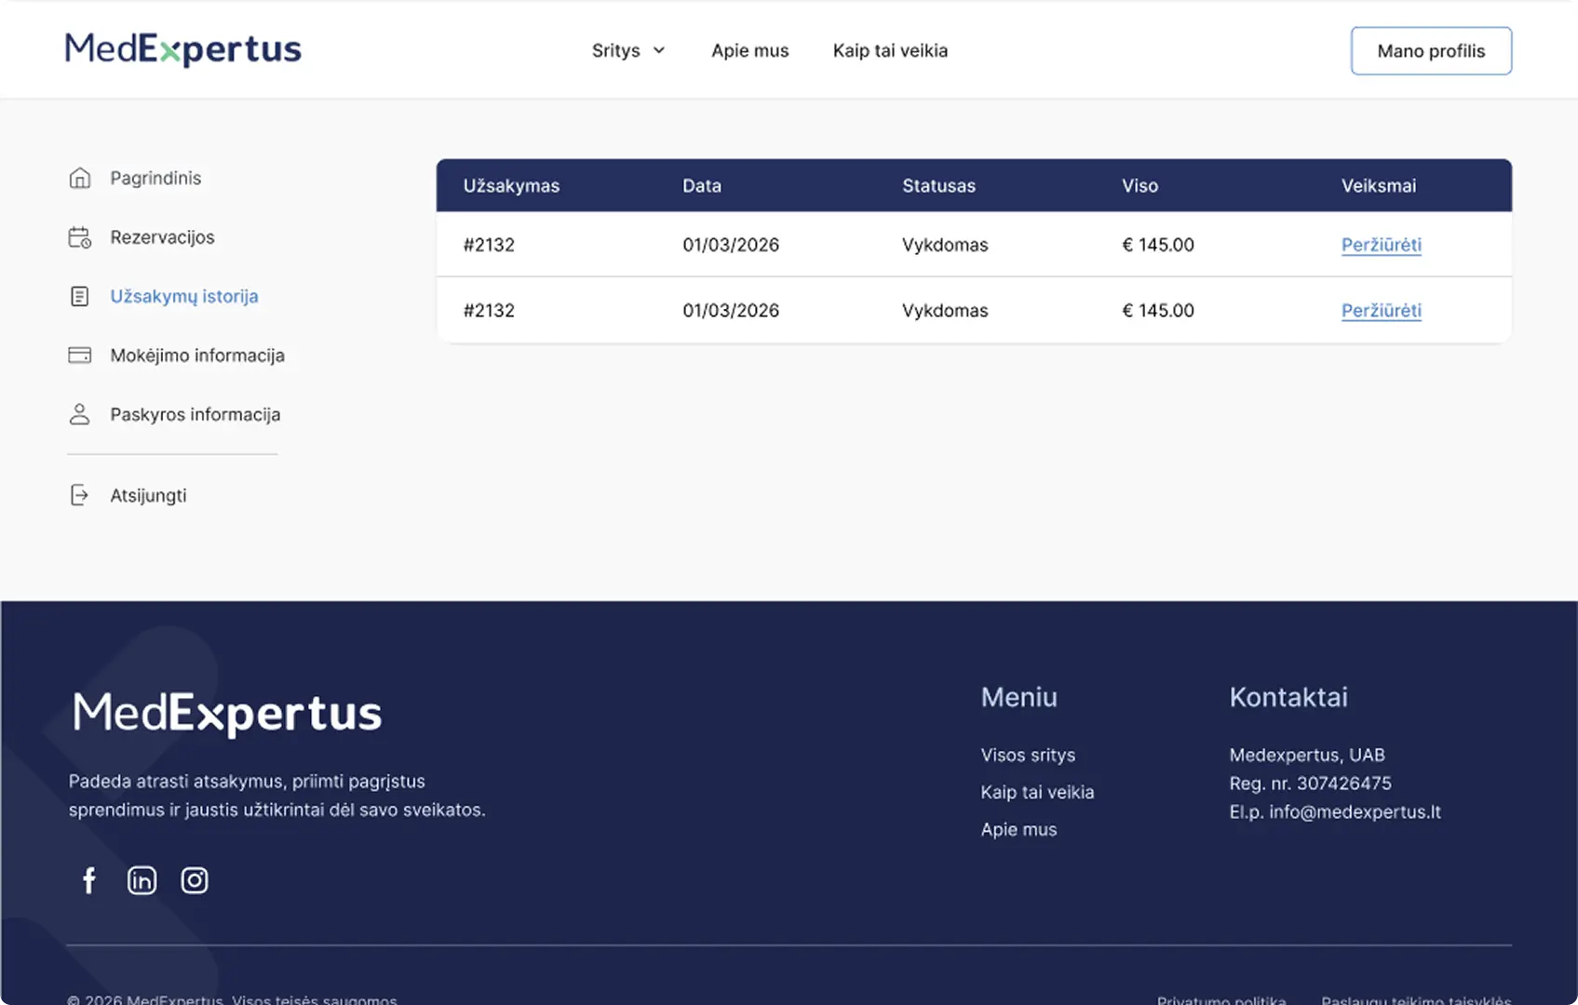1578x1005 pixels.
Task: Click Atsijungti to log out
Action: click(128, 495)
